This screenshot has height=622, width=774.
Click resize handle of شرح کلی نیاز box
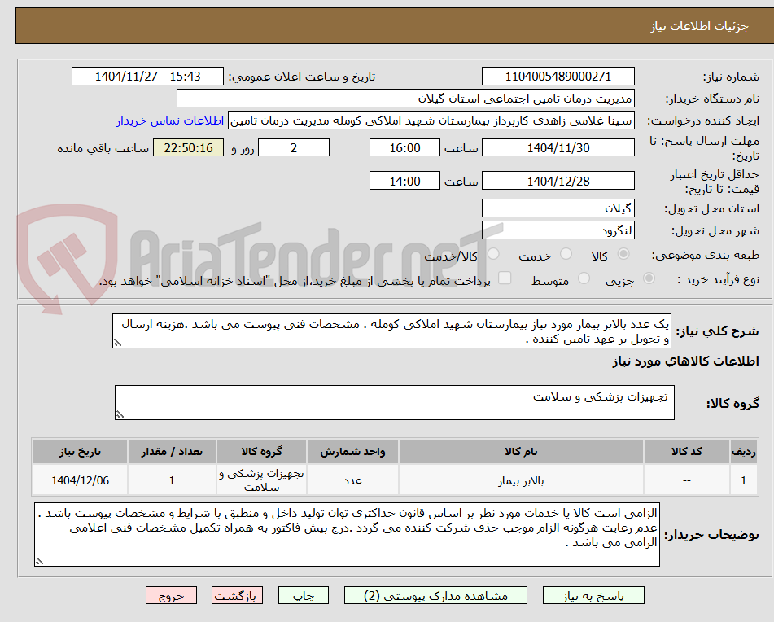[117, 343]
